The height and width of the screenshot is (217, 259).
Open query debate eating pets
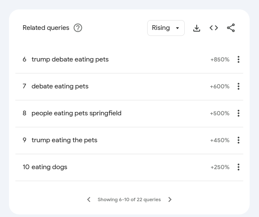tap(60, 86)
